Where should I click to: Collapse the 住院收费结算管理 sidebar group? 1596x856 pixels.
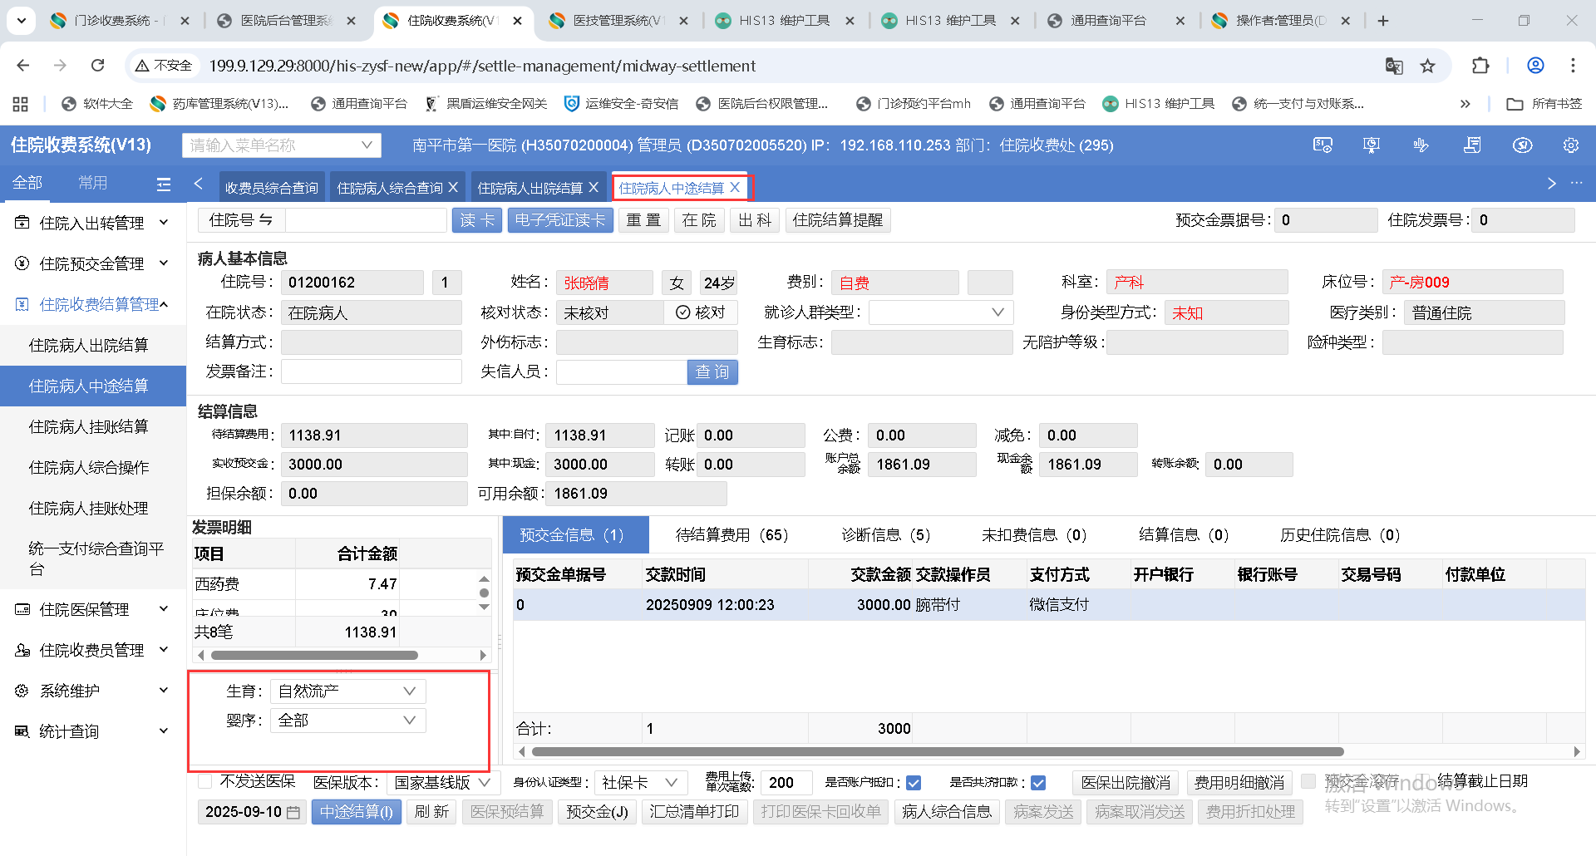(x=93, y=304)
